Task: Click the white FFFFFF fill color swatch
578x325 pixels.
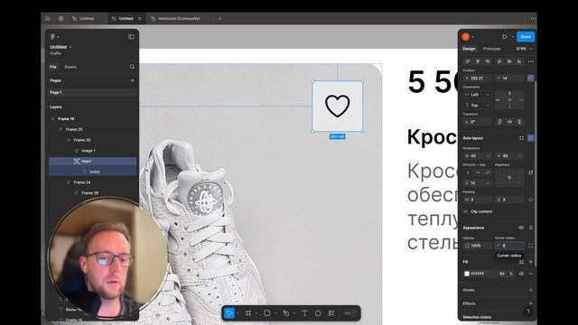Action: point(467,274)
